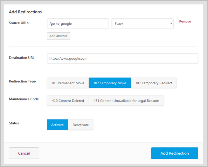Viewport: 208px width, 167px height.
Task: Click the Destination URL input field
Action: coord(122,58)
